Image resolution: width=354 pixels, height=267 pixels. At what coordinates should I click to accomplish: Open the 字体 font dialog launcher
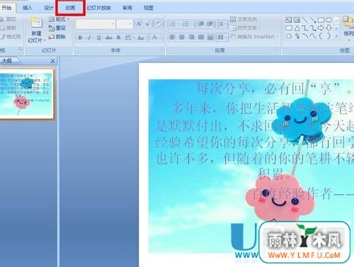point(161,50)
